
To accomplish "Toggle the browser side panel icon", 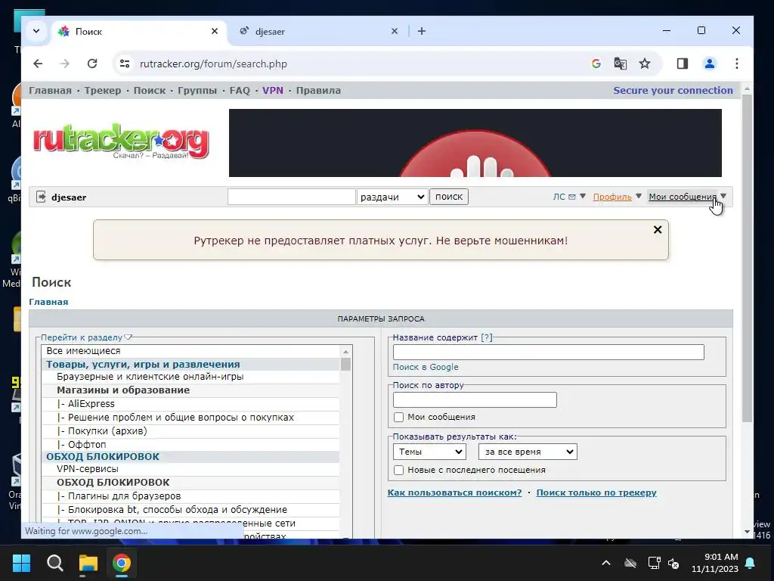I will click(683, 64).
